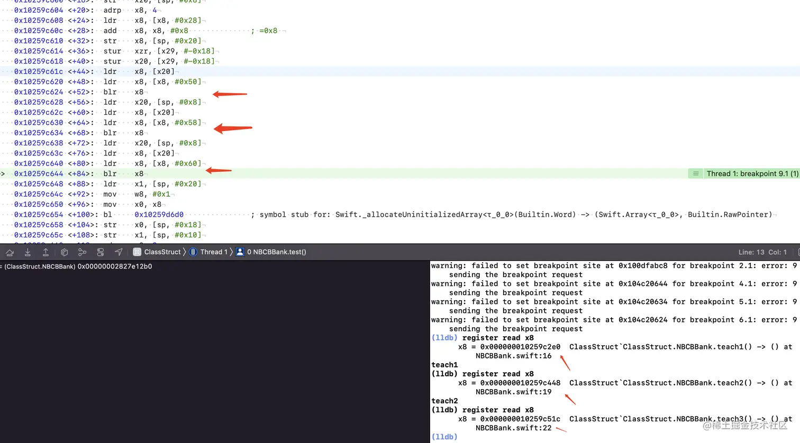The image size is (800, 443).
Task: Click the lines icon beside the breakpoint annotation
Action: [x=695, y=174]
